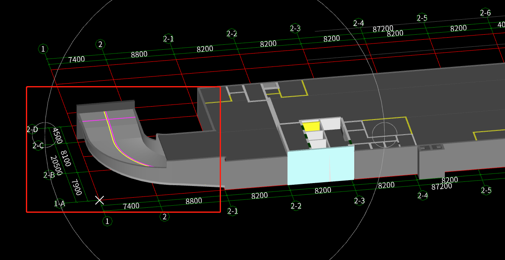The image size is (505, 260).
Task: Select lower-row grid bubble 2-2
Action: coord(296,206)
